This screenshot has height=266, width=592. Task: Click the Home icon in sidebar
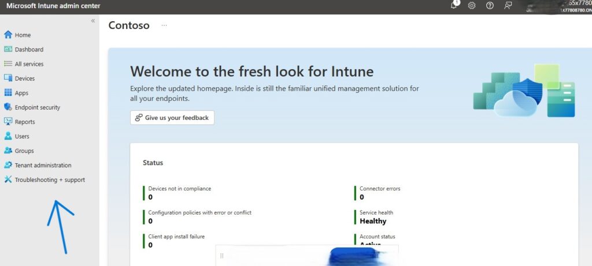tap(8, 35)
